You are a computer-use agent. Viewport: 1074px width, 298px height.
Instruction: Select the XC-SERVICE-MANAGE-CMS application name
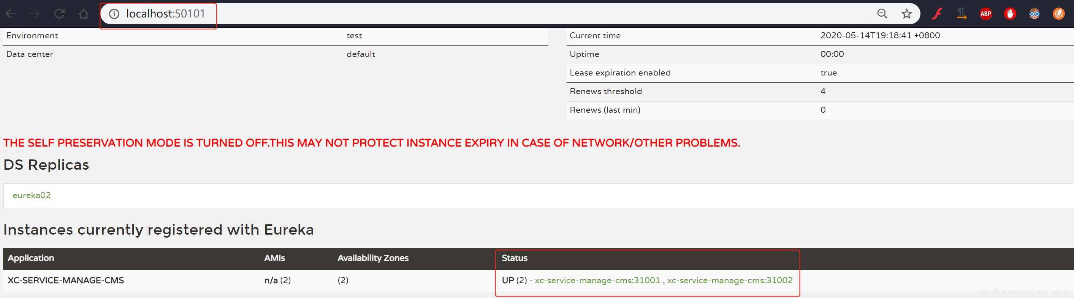point(66,280)
